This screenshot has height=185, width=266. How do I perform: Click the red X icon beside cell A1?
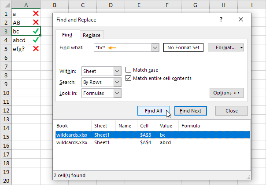(36, 14)
